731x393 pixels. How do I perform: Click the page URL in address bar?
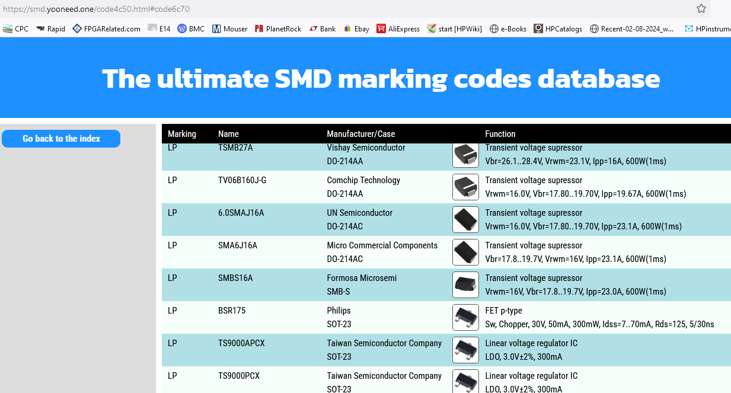tap(97, 9)
